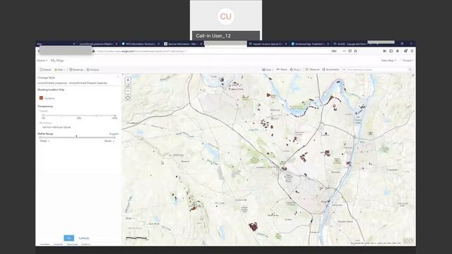This screenshot has height=254, width=452.
Task: Open the New Map dropdown
Action: [x=388, y=61]
